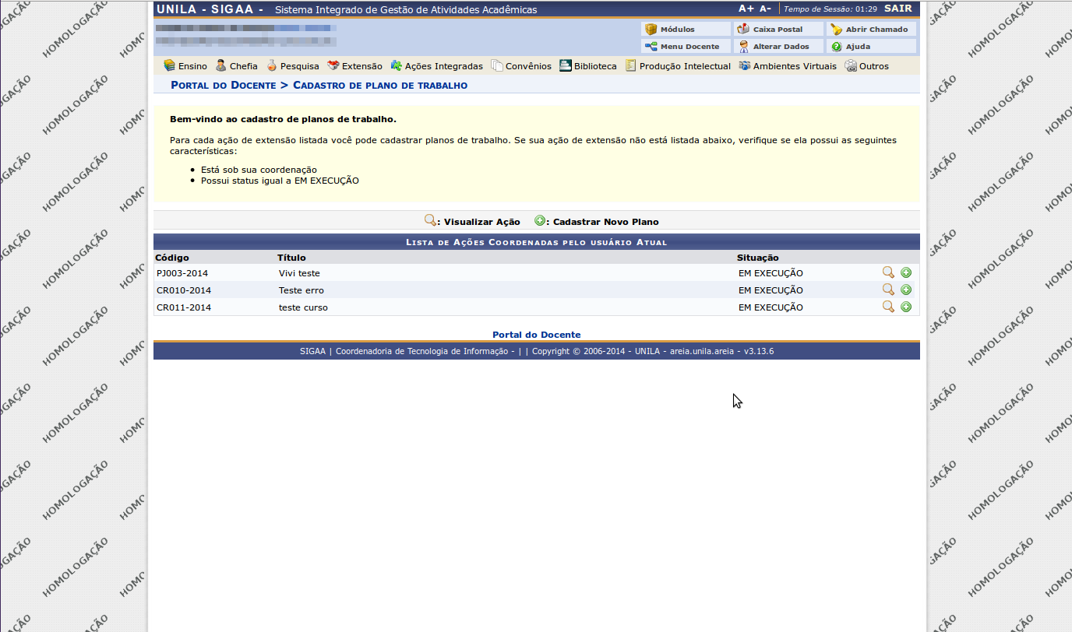Screen dimensions: 1072x632
Task: Click the Módulos box icon
Action: 651,29
